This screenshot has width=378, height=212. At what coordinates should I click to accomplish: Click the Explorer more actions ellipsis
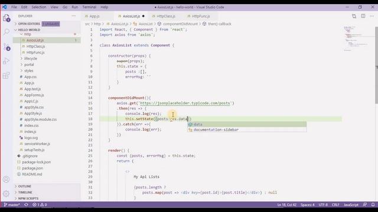click(x=73, y=16)
